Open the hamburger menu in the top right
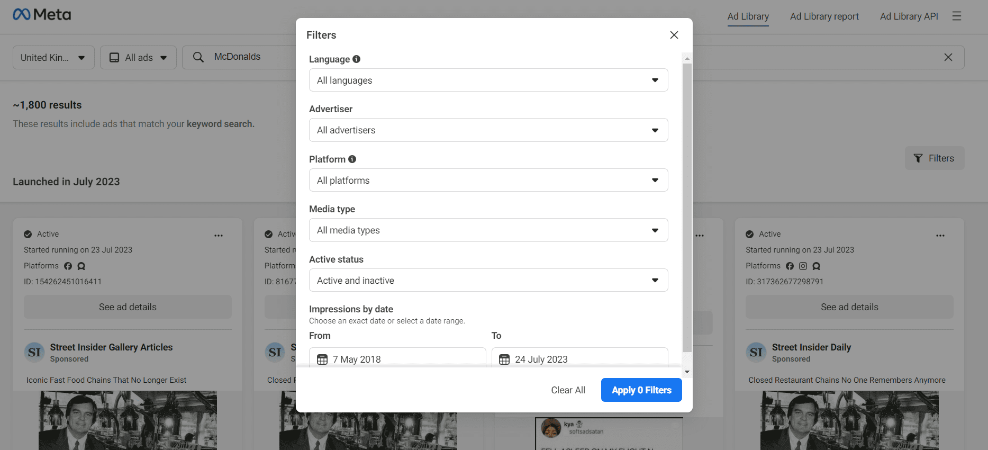 coord(957,16)
